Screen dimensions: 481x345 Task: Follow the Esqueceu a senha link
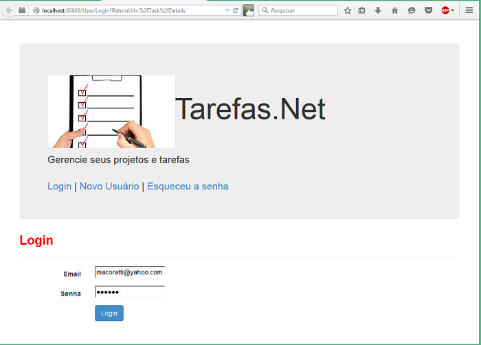(x=188, y=186)
